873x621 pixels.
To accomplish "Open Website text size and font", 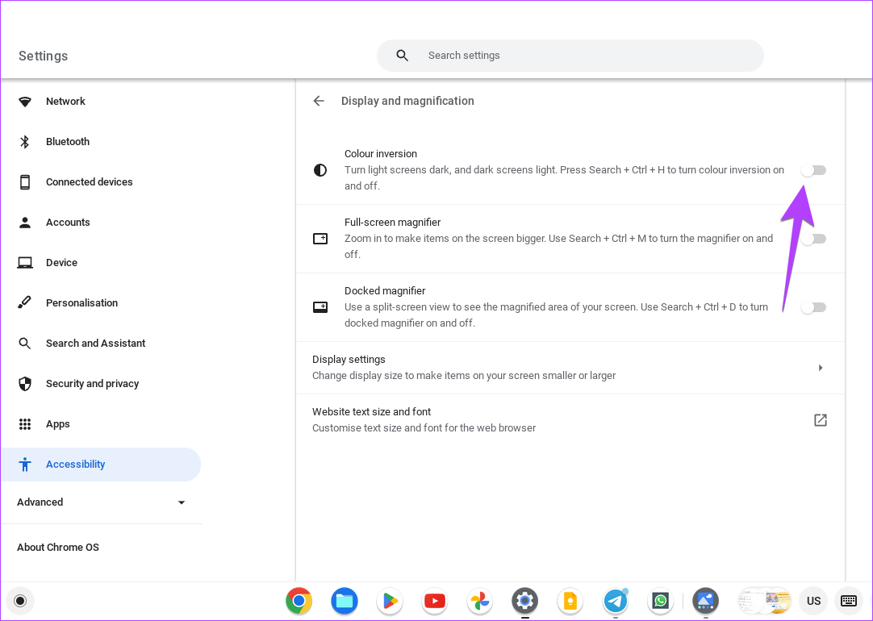I will (x=821, y=419).
